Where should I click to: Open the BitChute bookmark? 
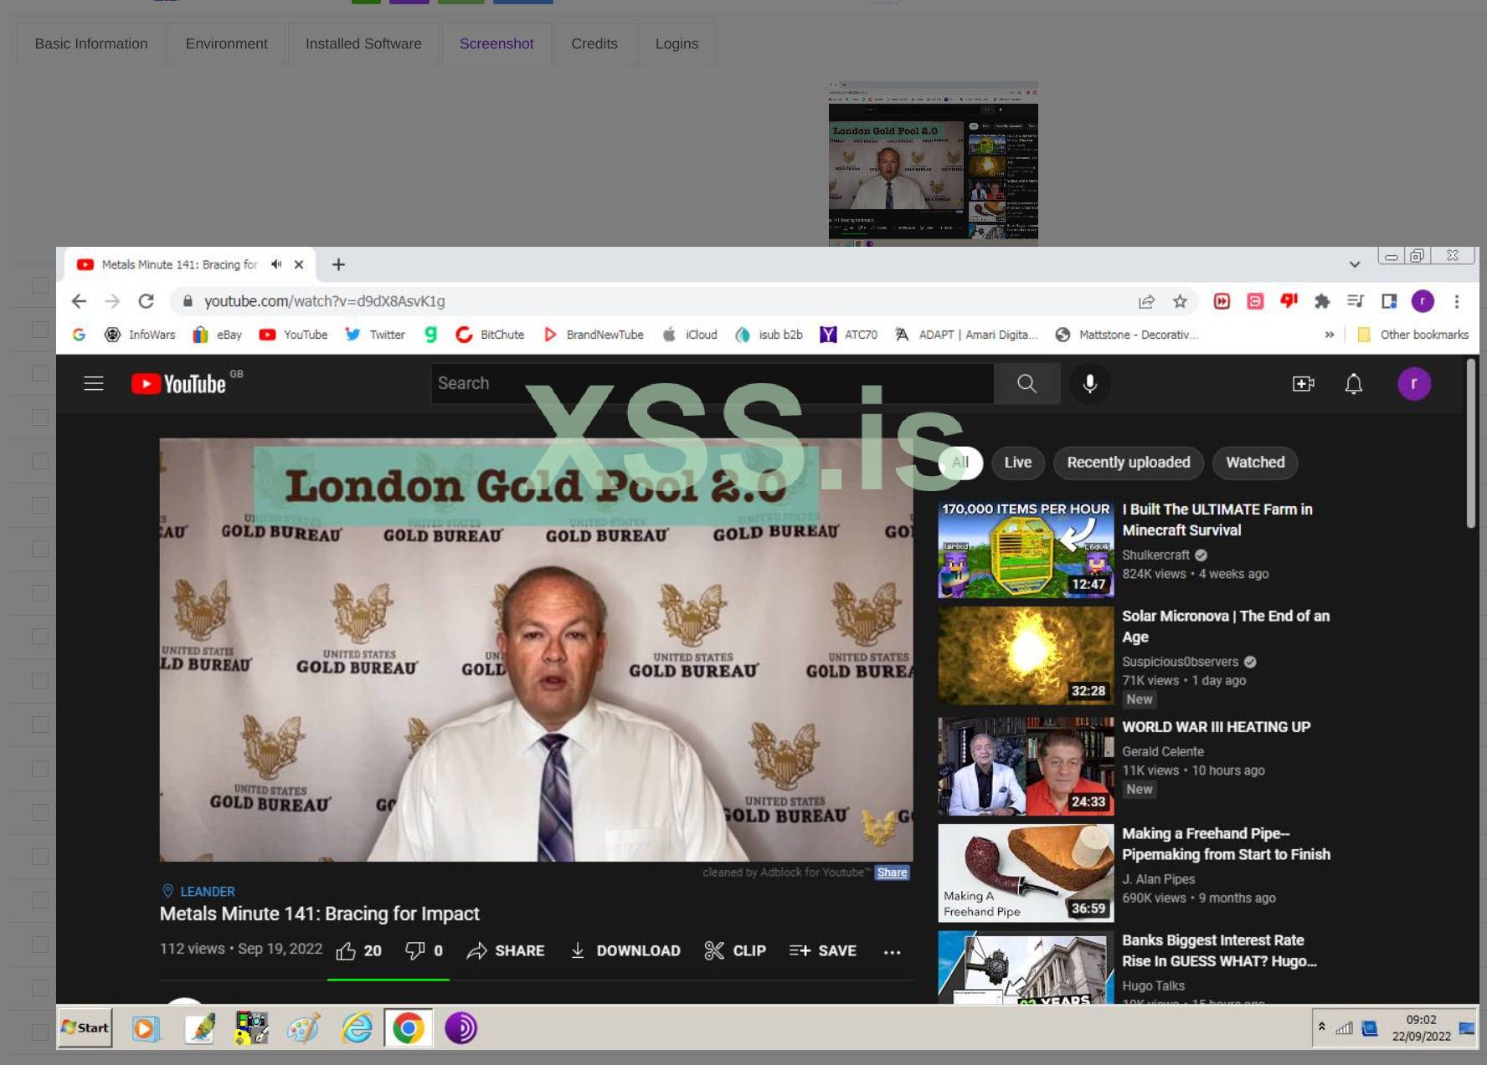coord(490,335)
